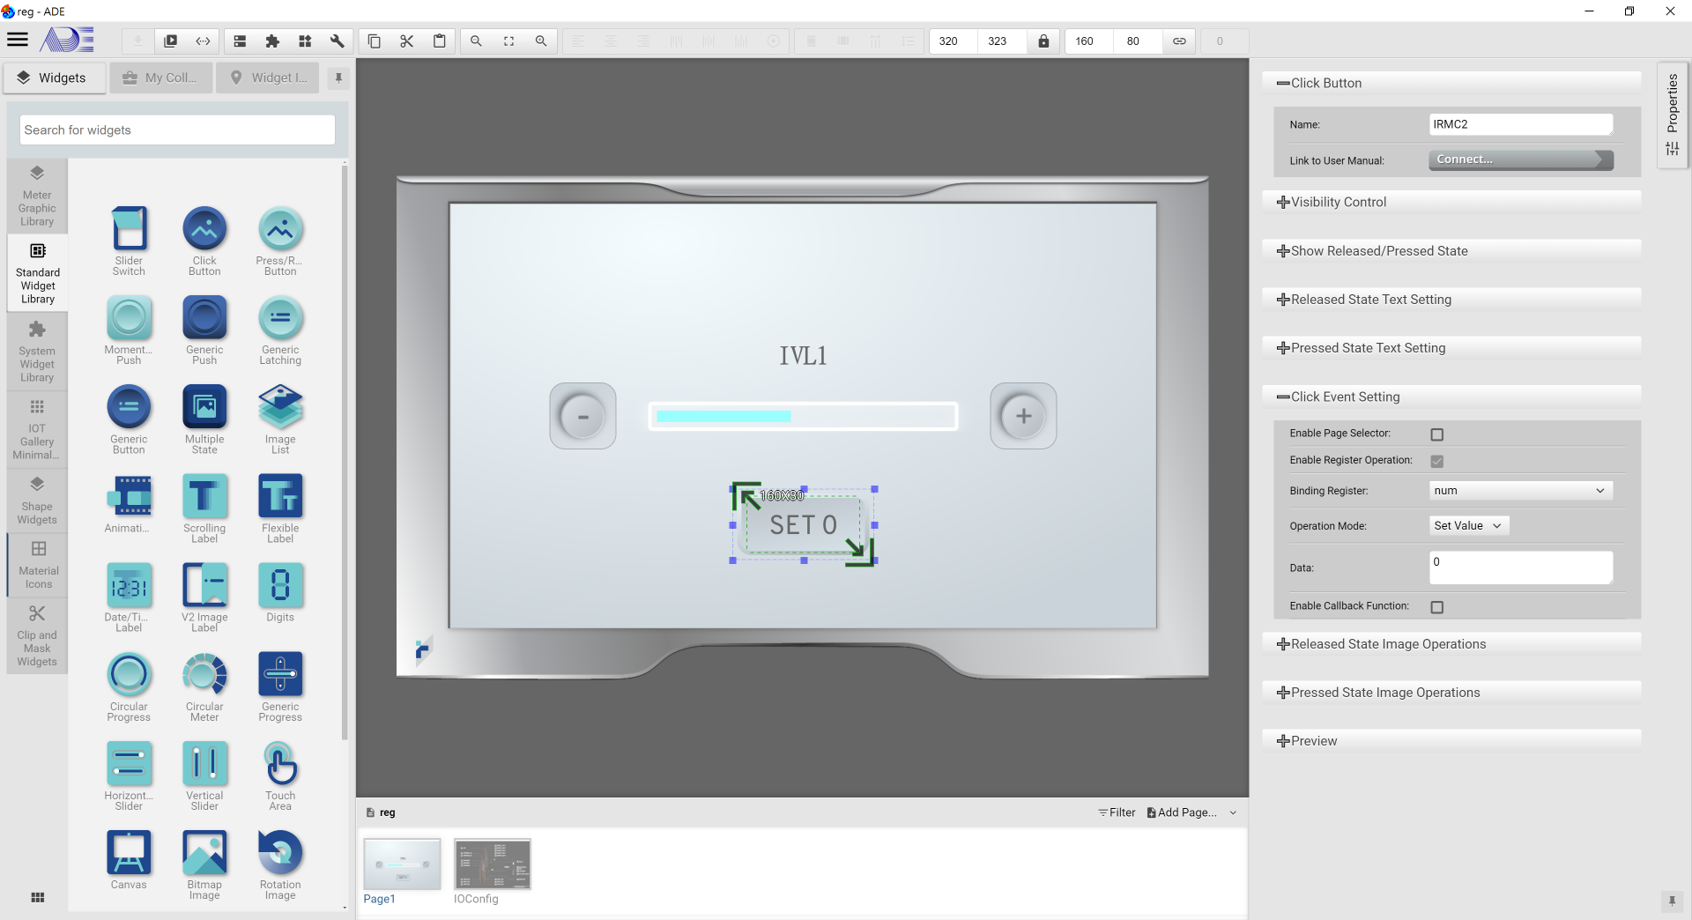
Task: Enable the Page Selector checkbox
Action: click(1437, 434)
